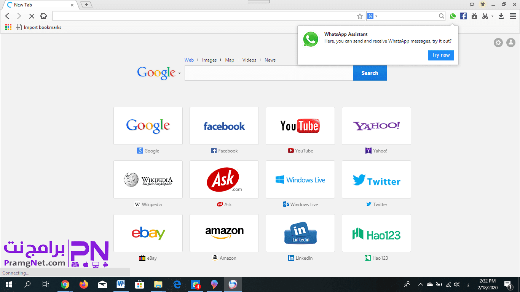Open the Twitter speed dial thumbnail
This screenshot has height=292, width=520.
pyautogui.click(x=376, y=179)
